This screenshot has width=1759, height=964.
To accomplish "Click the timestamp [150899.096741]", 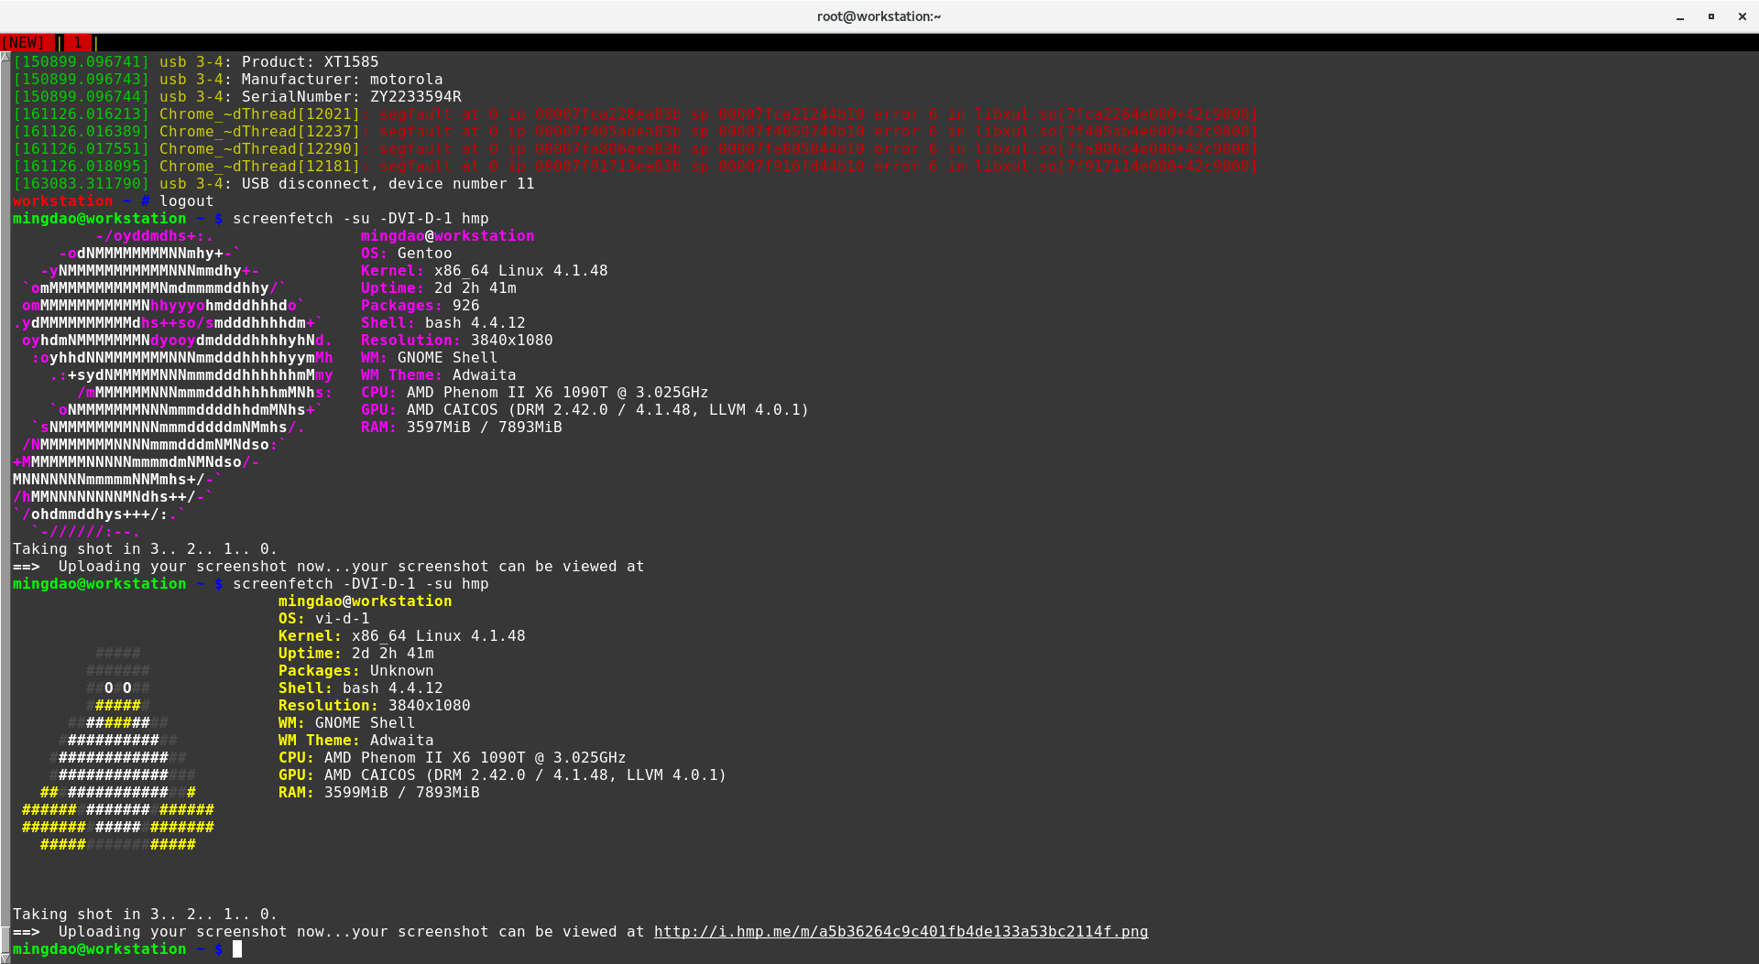I will coord(81,61).
